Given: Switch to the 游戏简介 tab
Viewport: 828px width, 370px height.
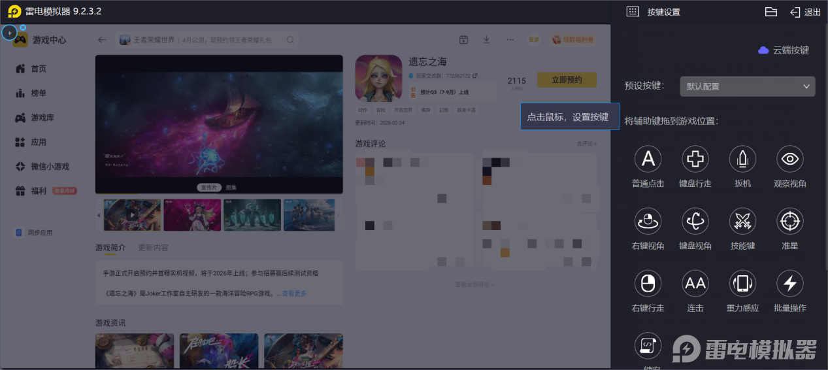Looking at the screenshot, I should 111,248.
